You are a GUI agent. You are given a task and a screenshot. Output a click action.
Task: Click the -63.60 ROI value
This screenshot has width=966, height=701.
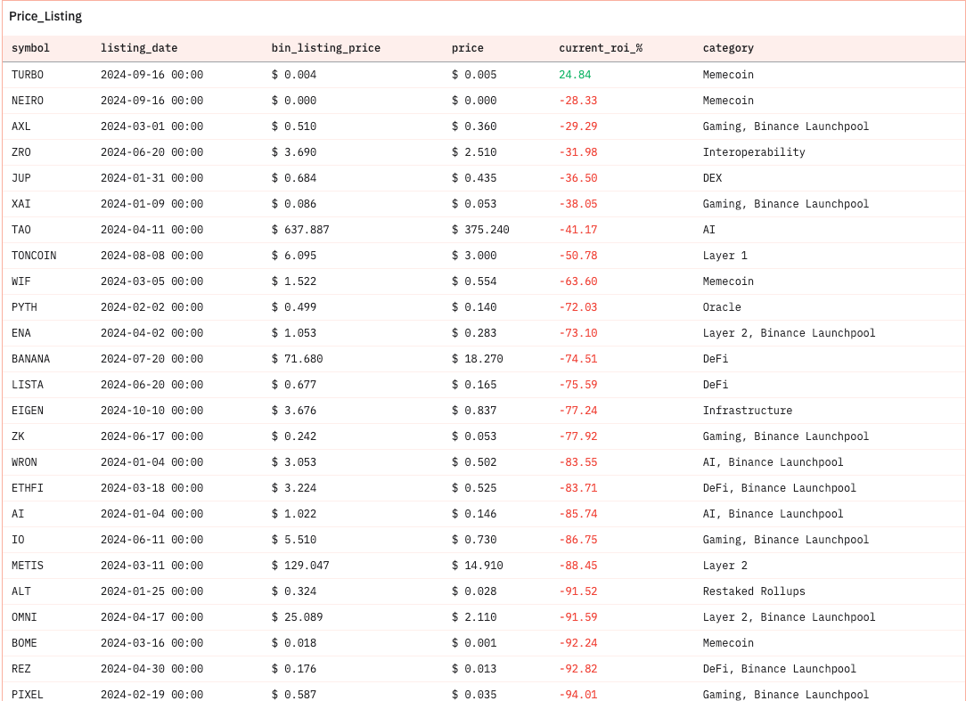tap(577, 281)
